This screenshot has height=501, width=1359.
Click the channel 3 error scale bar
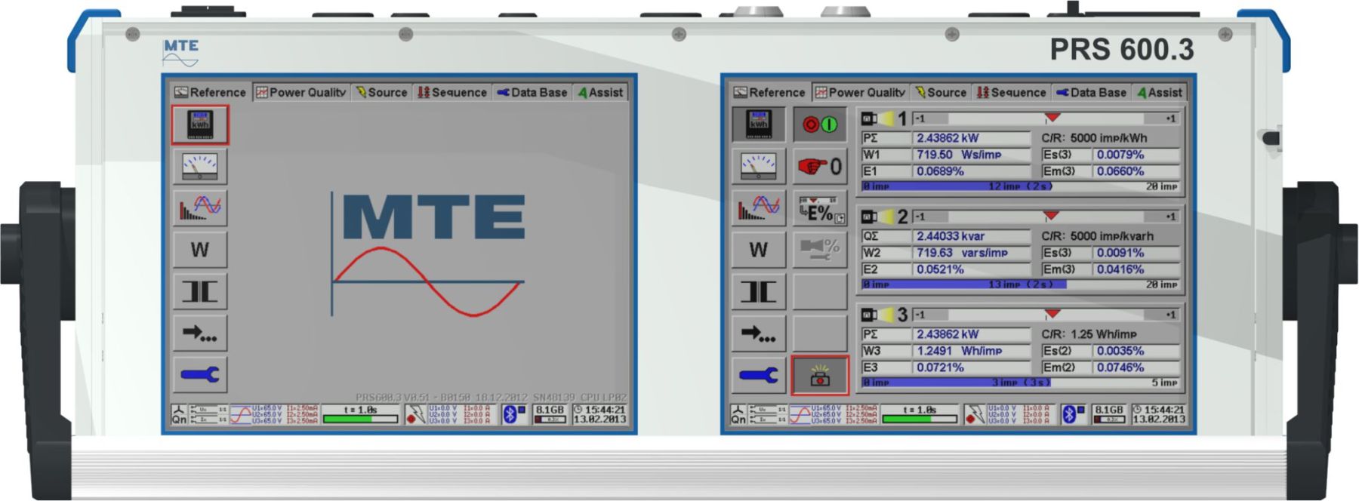[x=1046, y=315]
